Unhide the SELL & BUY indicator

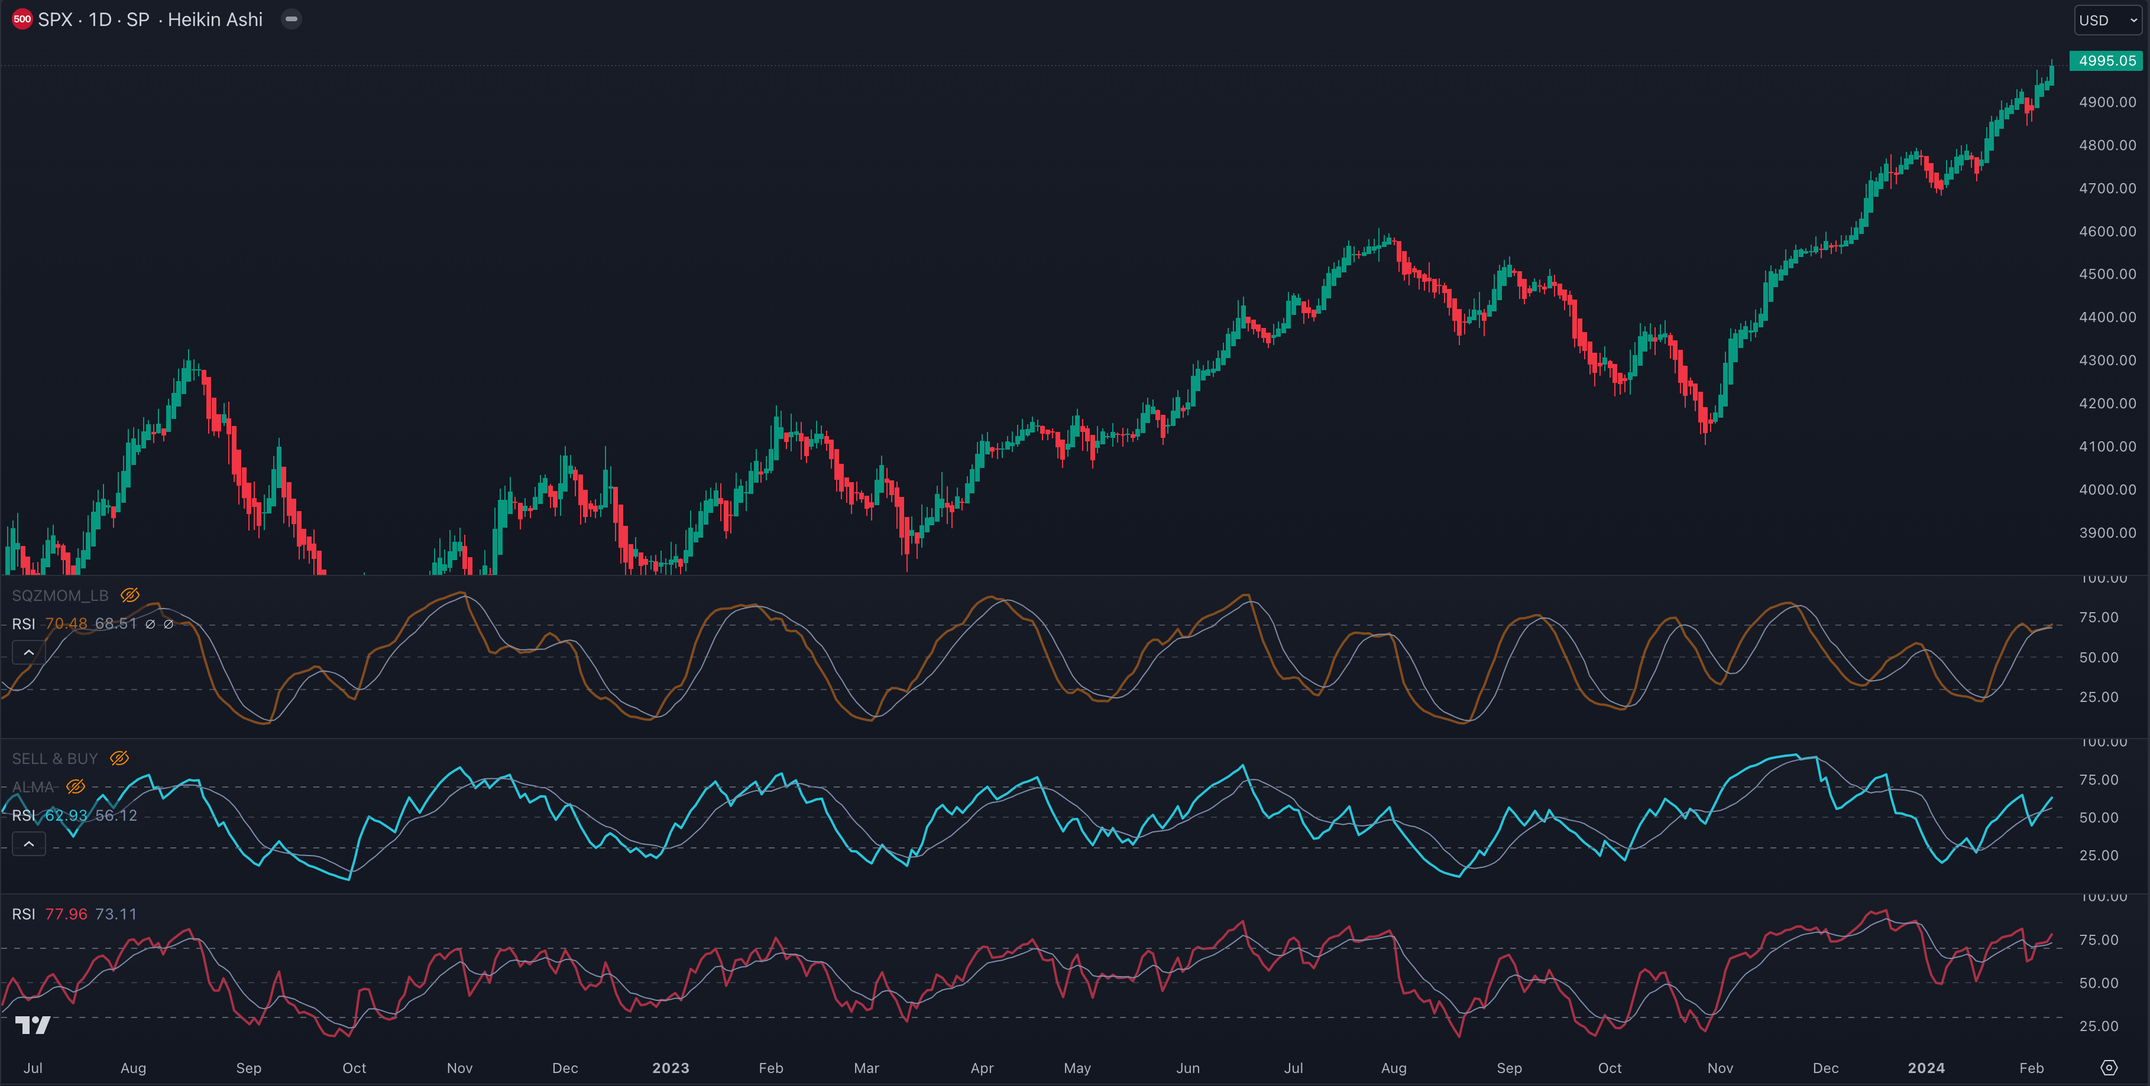point(119,758)
